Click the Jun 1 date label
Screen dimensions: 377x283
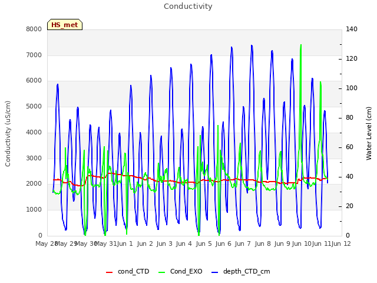coord(125,243)
